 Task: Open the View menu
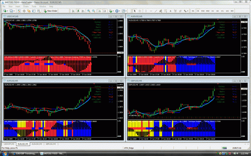tap(10, 6)
